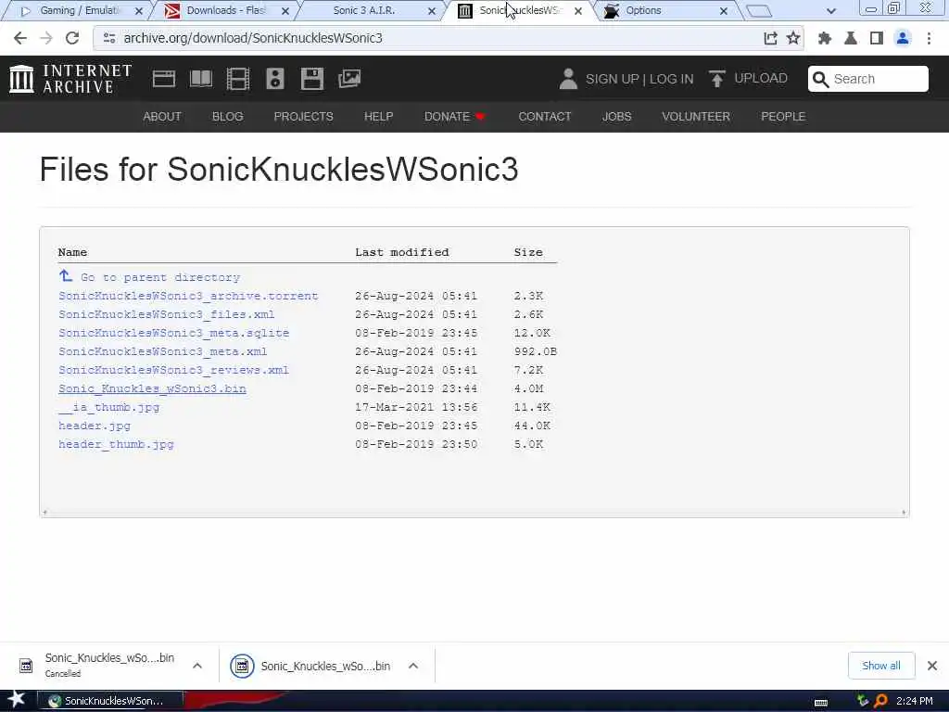Open a new browser tab

pyautogui.click(x=759, y=10)
